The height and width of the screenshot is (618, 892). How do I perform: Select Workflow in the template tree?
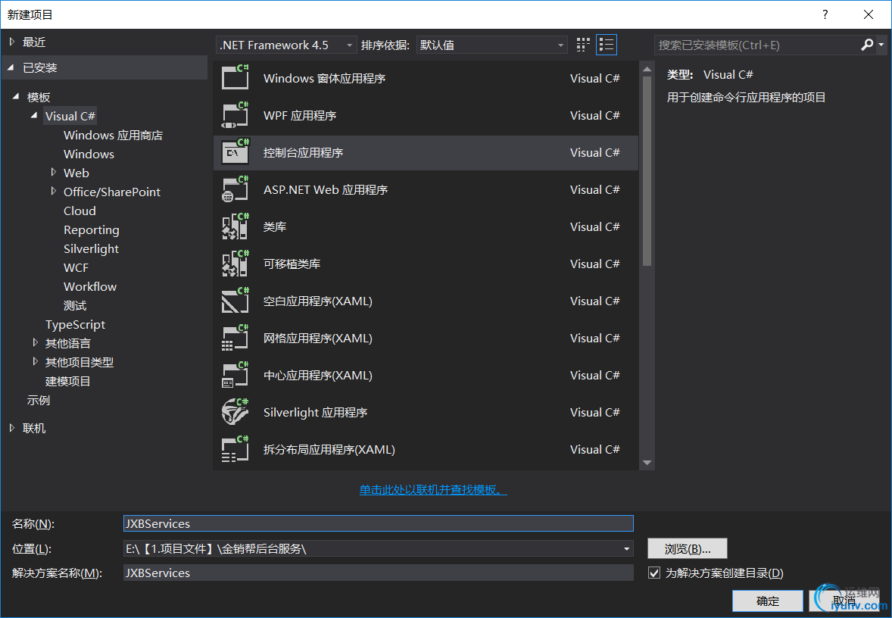(x=90, y=286)
